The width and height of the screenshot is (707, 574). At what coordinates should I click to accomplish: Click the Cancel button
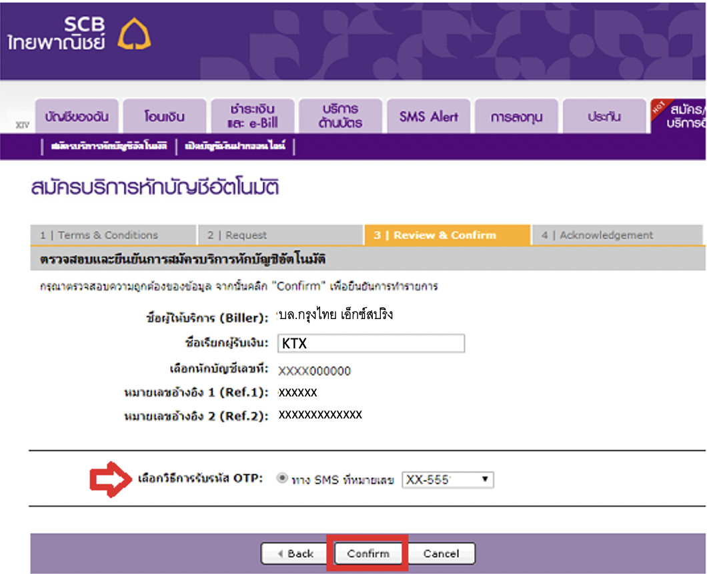click(x=442, y=553)
